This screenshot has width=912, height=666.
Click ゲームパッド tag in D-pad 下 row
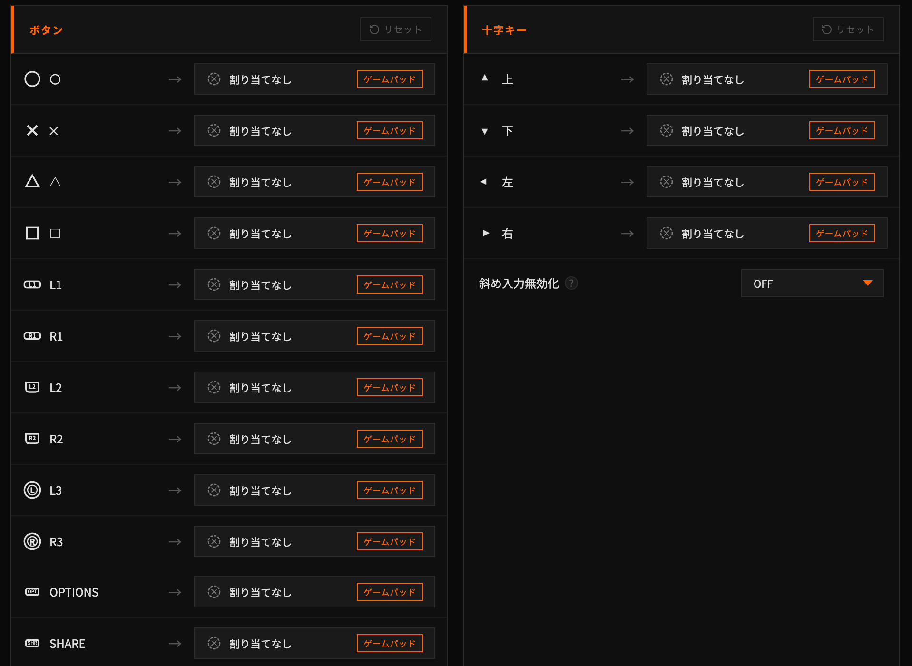point(842,130)
